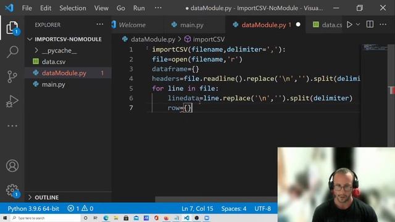The width and height of the screenshot is (395, 222).
Task: Click unsaved dot on dataModule.py tab
Action: pos(298,25)
